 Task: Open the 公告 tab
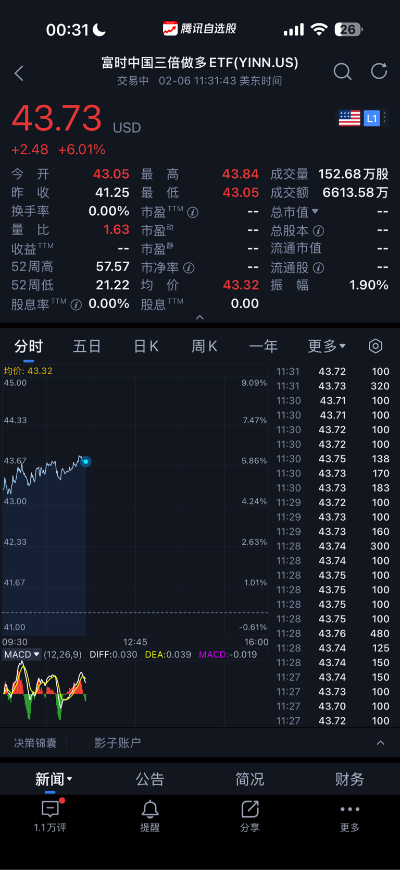point(150,779)
